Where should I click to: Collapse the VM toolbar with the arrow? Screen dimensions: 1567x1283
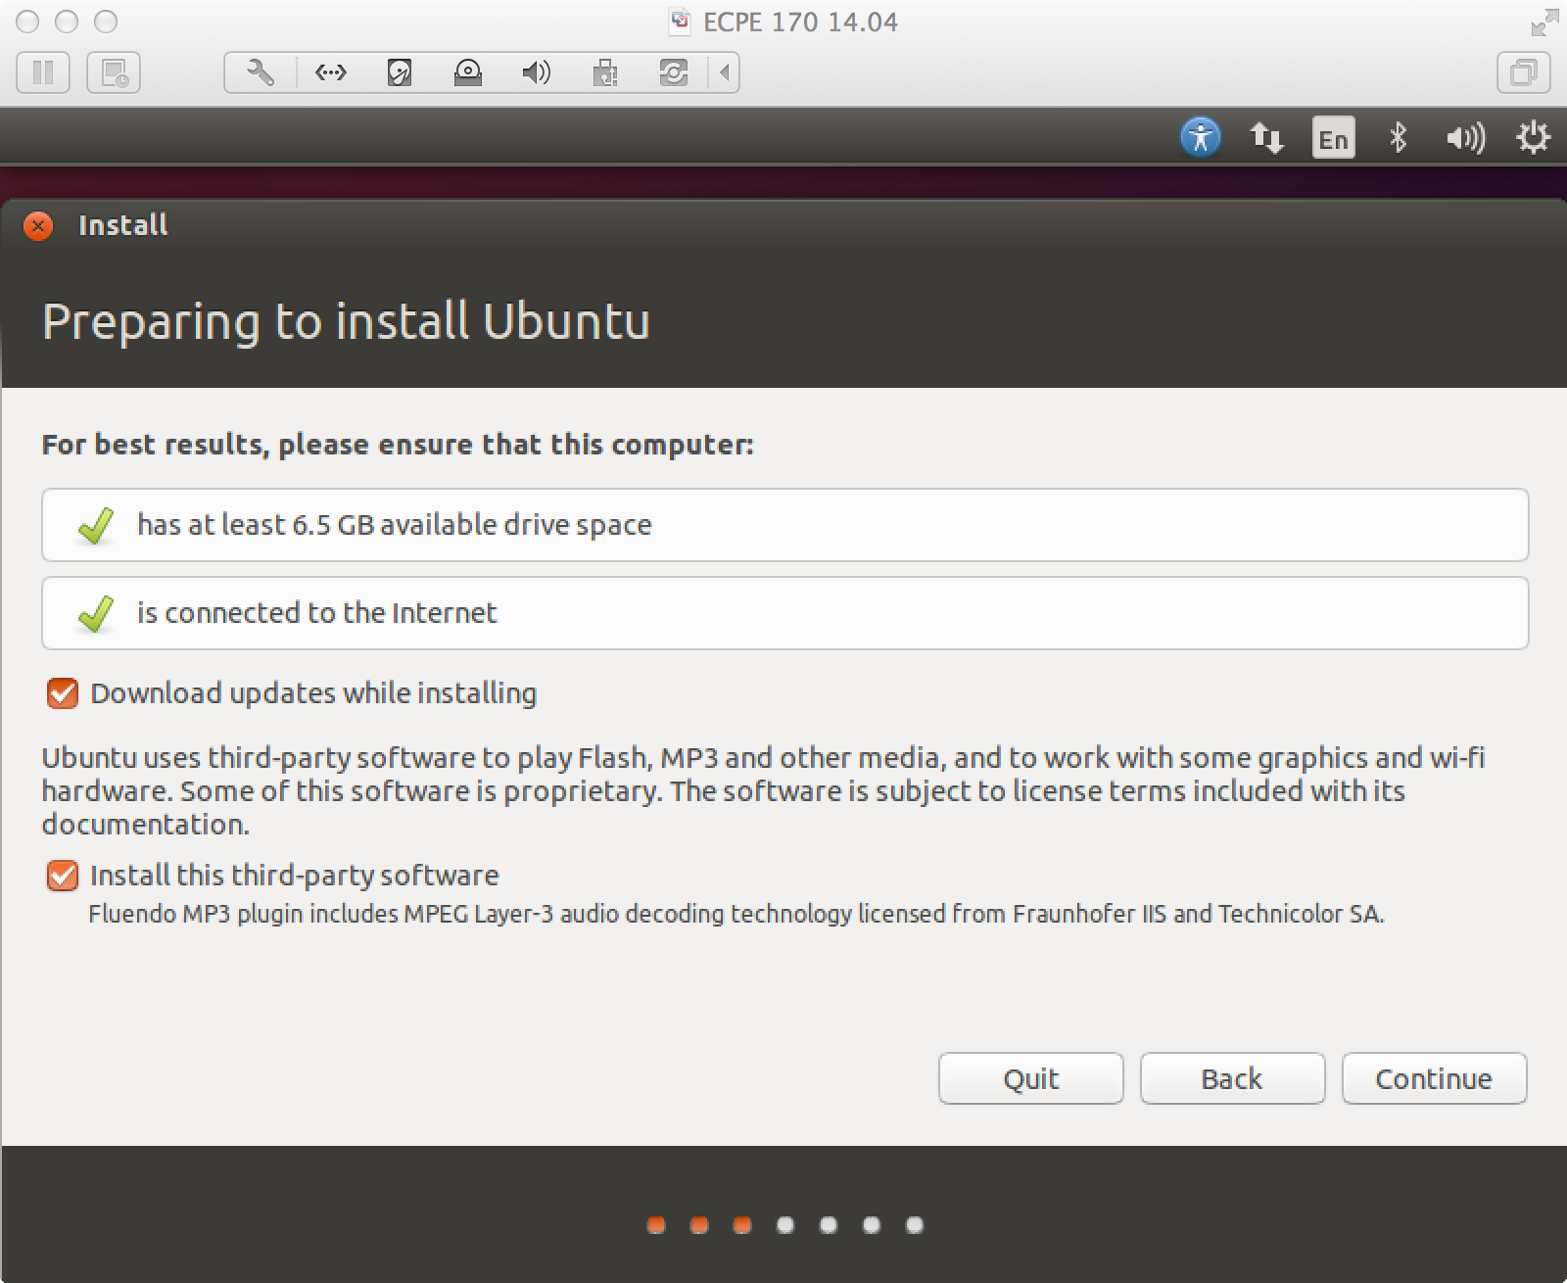point(723,71)
